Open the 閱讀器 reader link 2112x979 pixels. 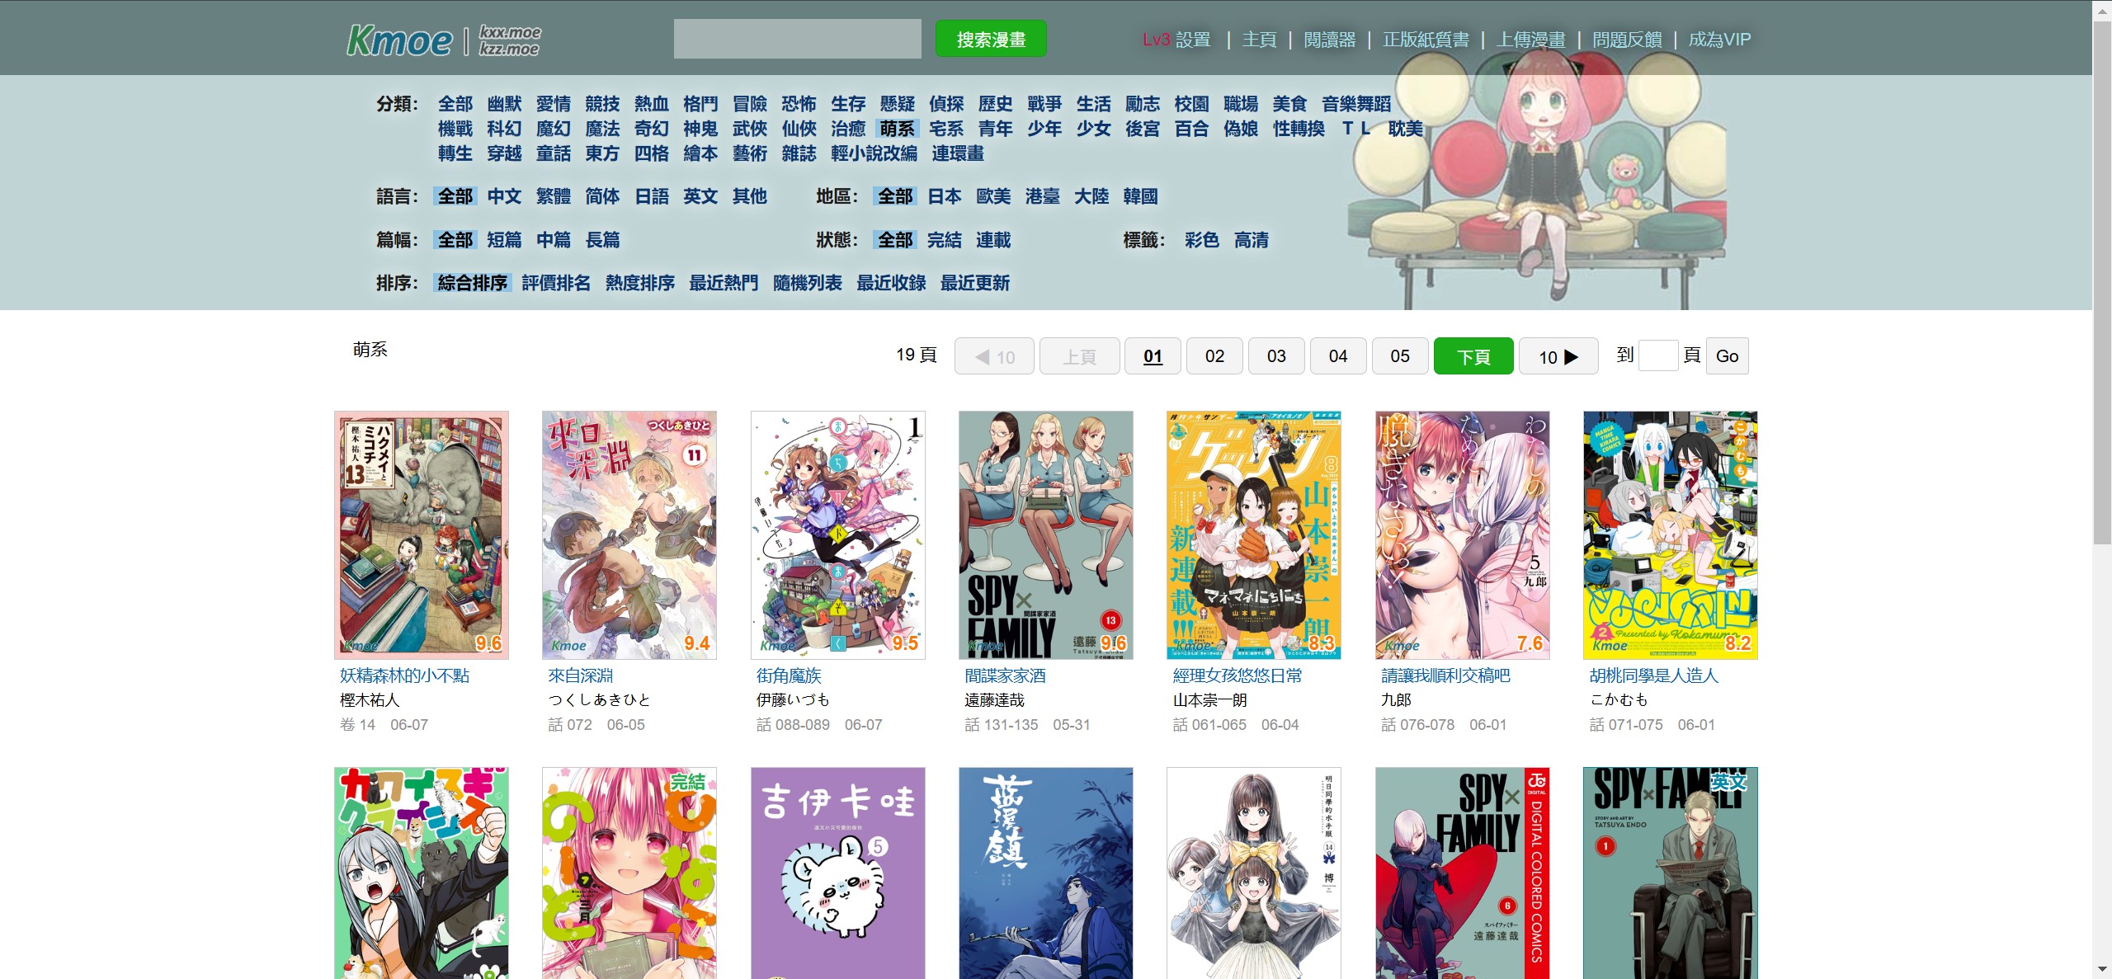1330,40
